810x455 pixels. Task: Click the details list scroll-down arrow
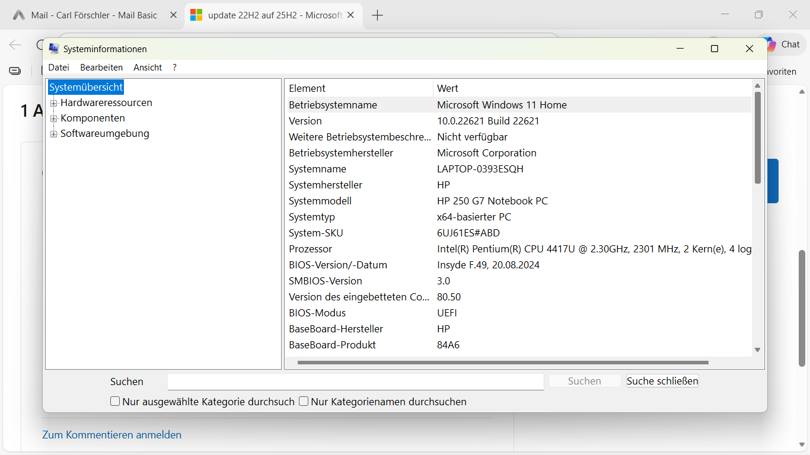(x=757, y=350)
